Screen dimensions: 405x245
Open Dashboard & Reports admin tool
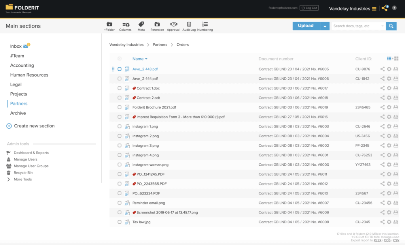(x=31, y=153)
